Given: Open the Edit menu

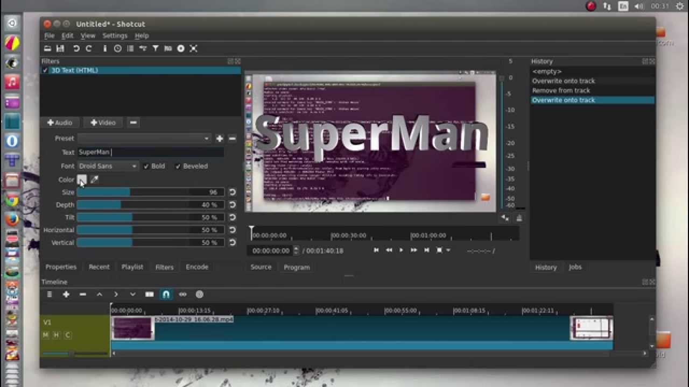Looking at the screenshot, I should pyautogui.click(x=67, y=35).
